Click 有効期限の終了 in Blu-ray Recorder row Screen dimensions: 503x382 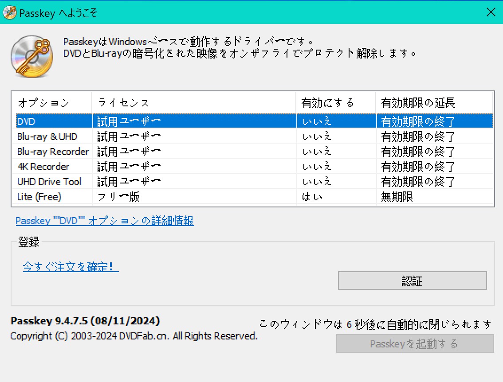[418, 152]
